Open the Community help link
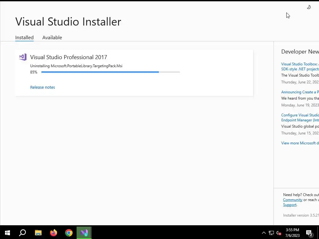 293,200
